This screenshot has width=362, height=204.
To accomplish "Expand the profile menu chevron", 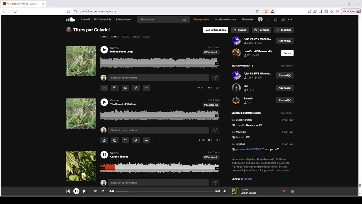I will (267, 20).
